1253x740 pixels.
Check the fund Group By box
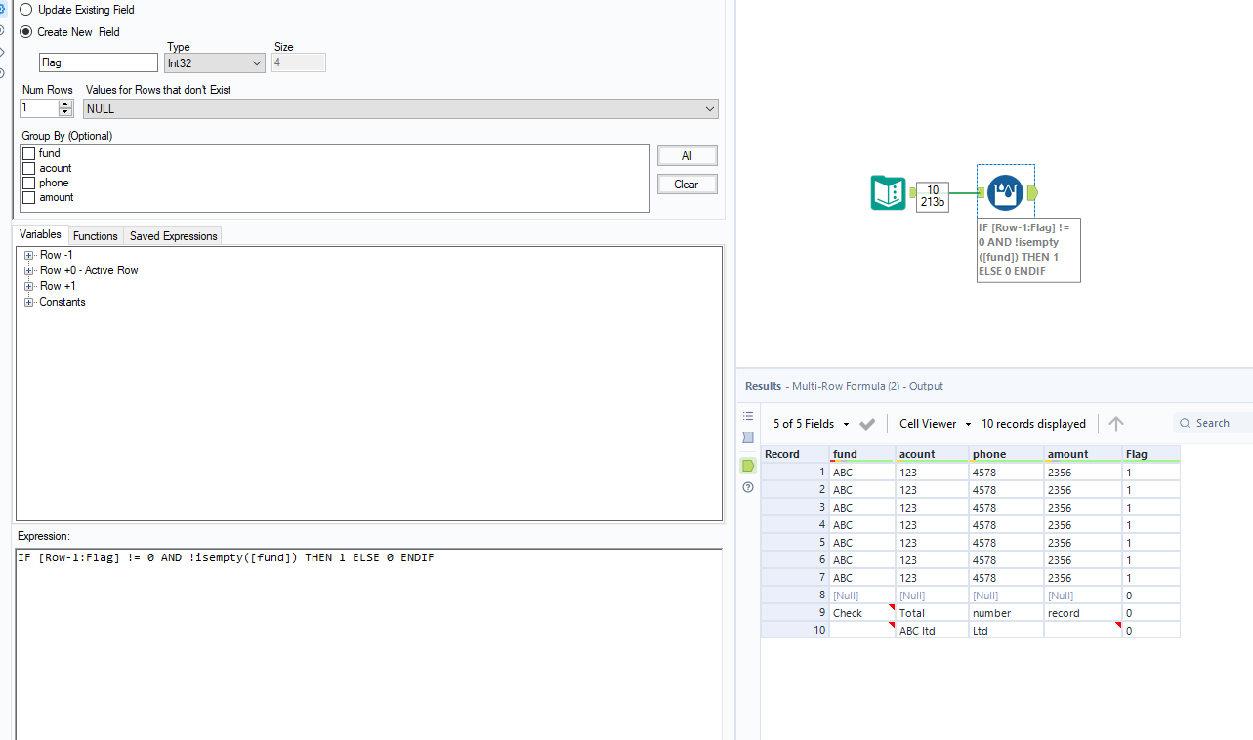tap(28, 153)
